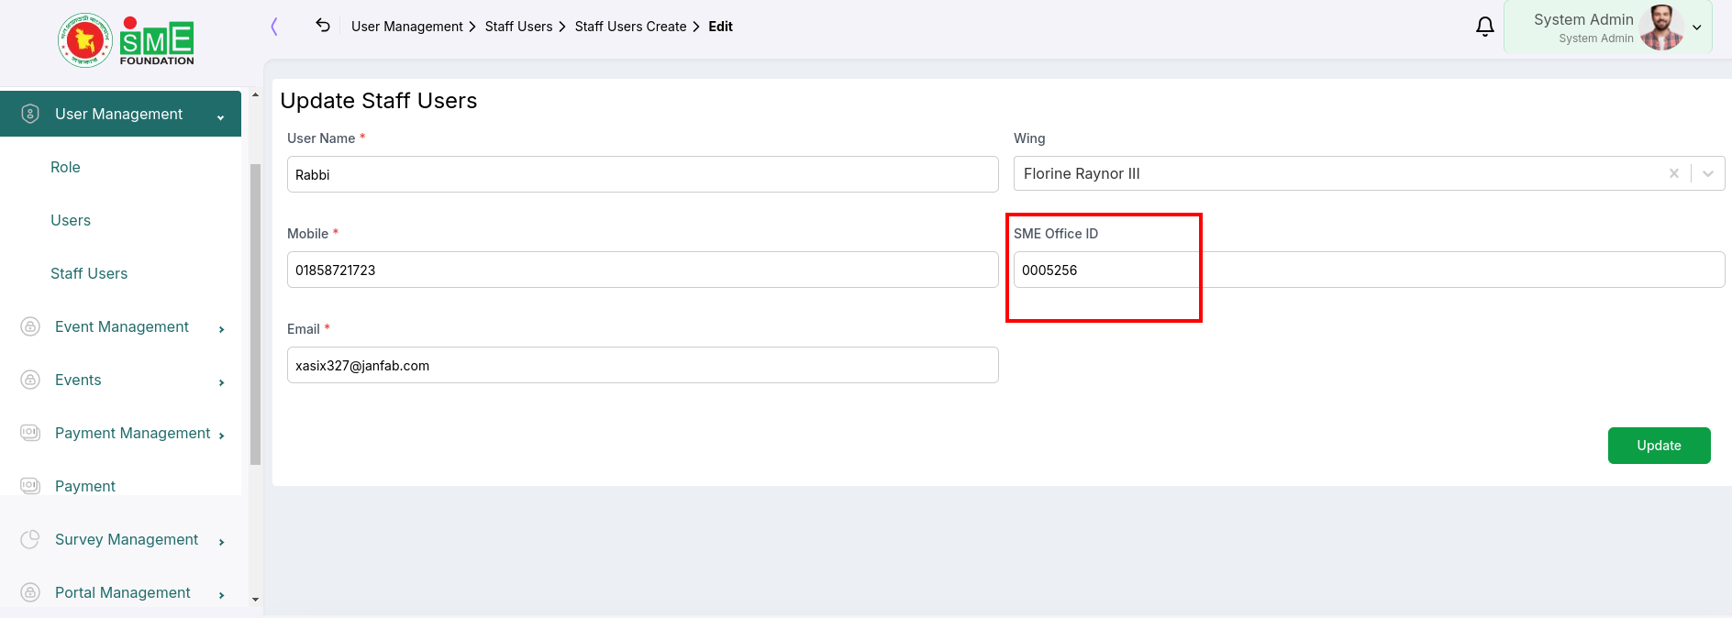This screenshot has height=618, width=1732.
Task: Focus the User Name input field
Action: (x=642, y=174)
